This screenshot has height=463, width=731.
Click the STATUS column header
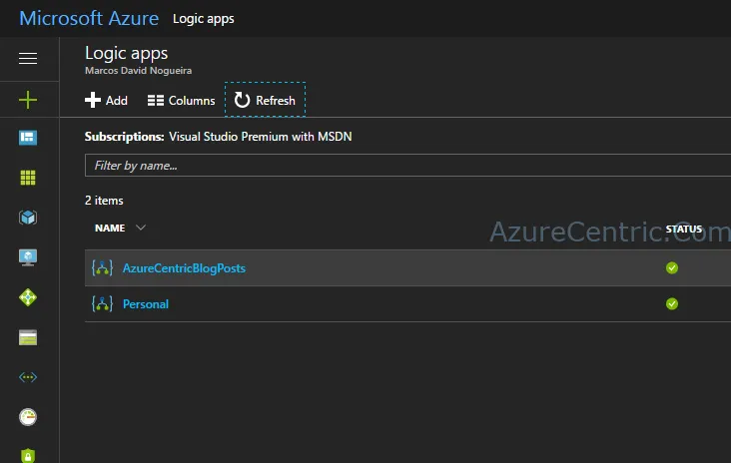coord(684,229)
